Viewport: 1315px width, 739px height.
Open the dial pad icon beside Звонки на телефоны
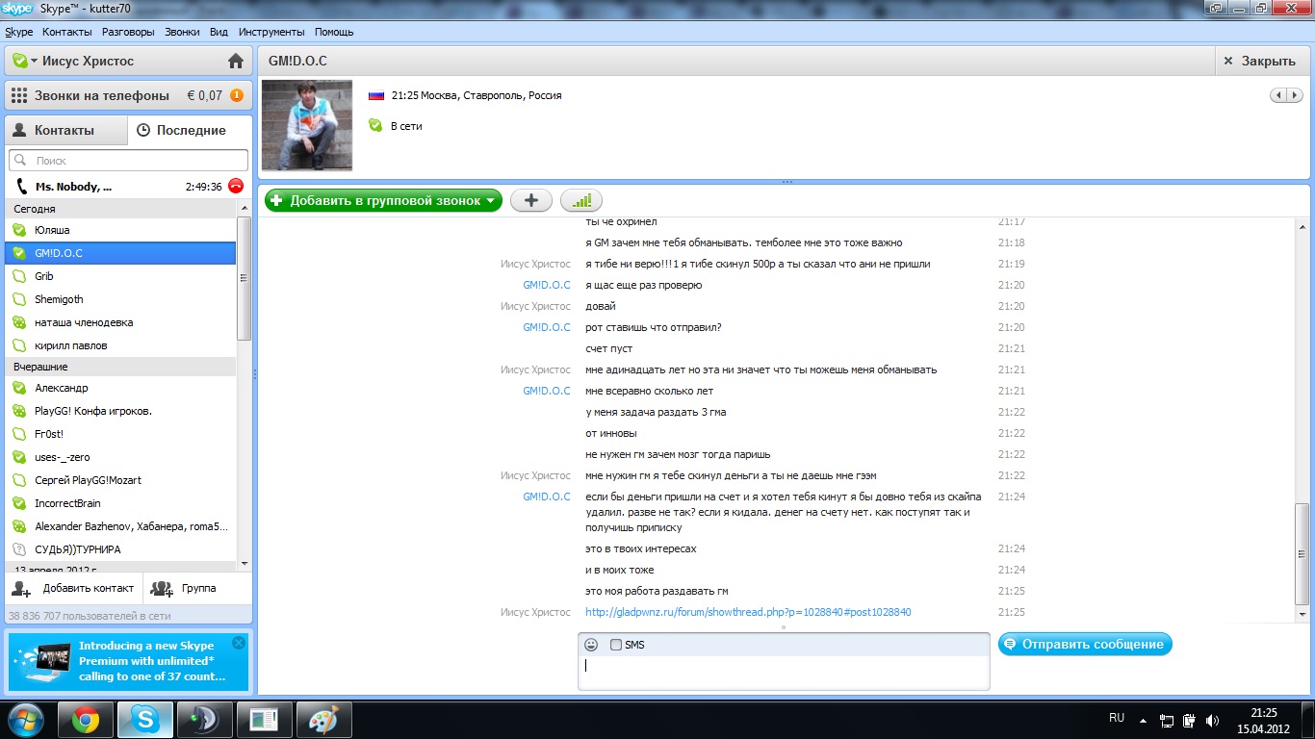pyautogui.click(x=19, y=95)
